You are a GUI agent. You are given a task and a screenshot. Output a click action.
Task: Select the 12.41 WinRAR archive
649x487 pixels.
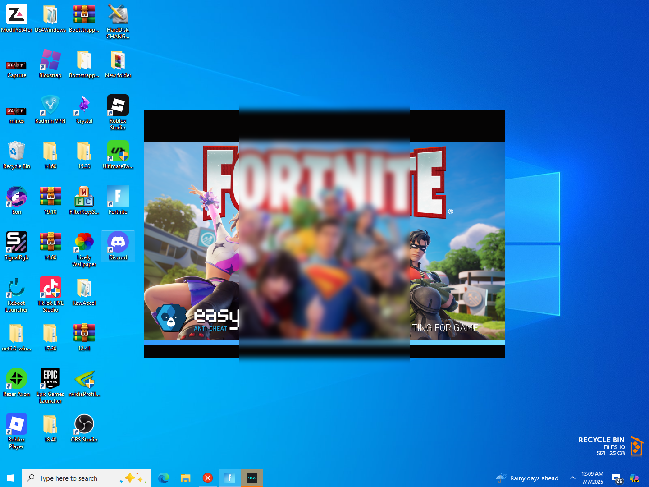[x=84, y=337]
